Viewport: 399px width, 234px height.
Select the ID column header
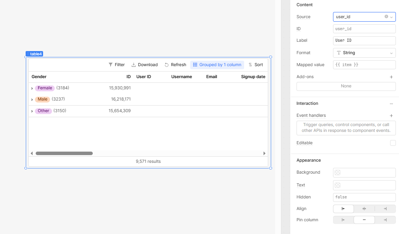[128, 77]
